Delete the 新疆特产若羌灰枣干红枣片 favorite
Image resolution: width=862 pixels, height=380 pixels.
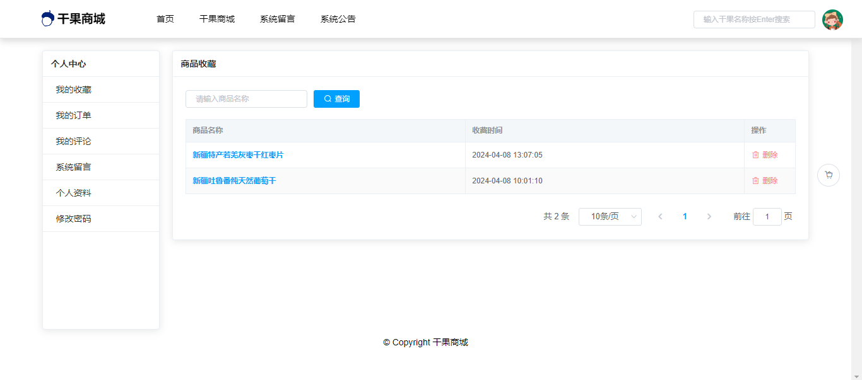tap(764, 155)
